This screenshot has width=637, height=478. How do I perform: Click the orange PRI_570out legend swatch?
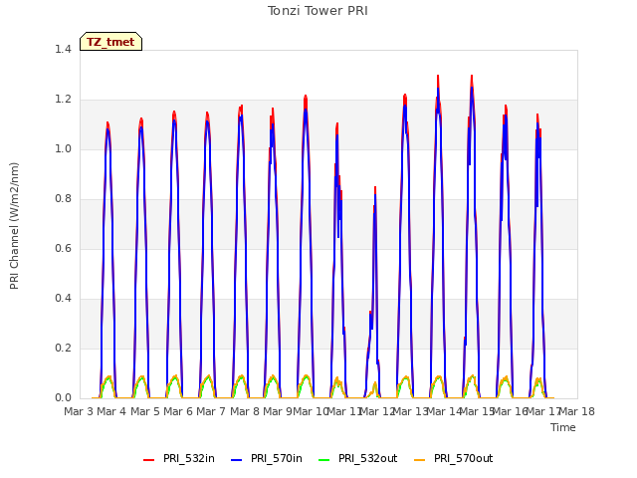pyautogui.click(x=420, y=460)
